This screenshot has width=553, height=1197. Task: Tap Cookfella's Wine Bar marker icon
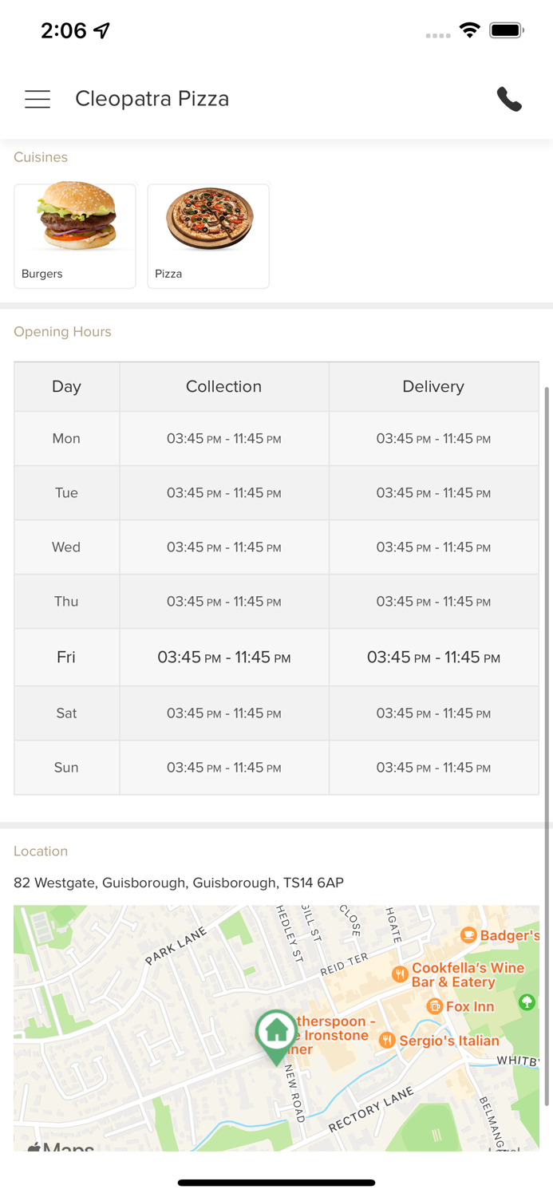click(400, 974)
